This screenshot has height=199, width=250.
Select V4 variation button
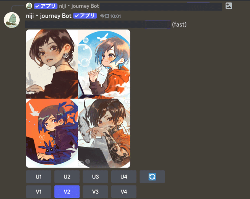point(124,192)
